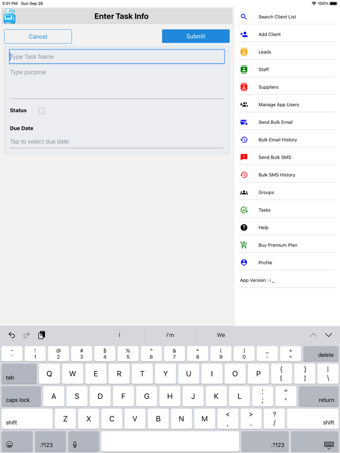Tap the keyboard paste clipboard icon
The image size is (340, 453).
tap(42, 335)
